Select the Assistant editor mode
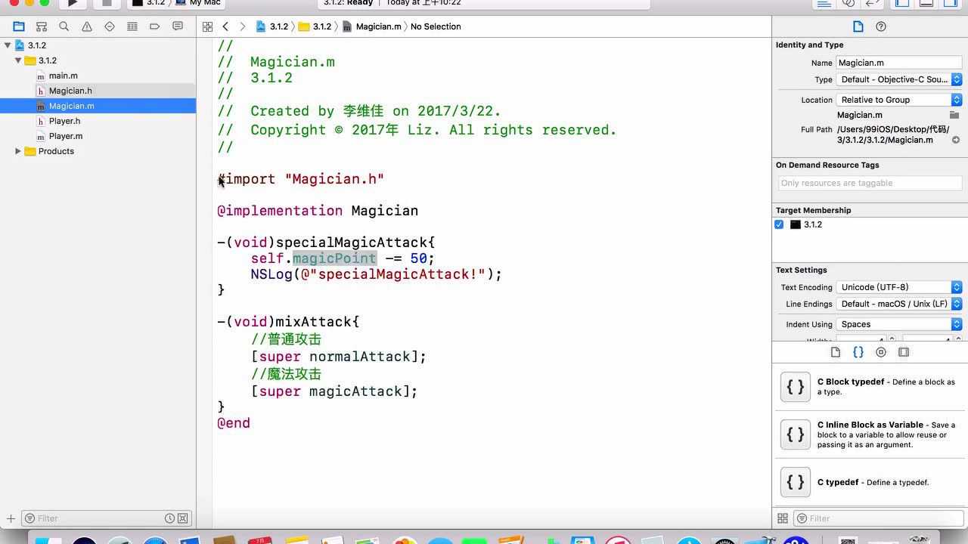The height and width of the screenshot is (544, 968). [849, 3]
